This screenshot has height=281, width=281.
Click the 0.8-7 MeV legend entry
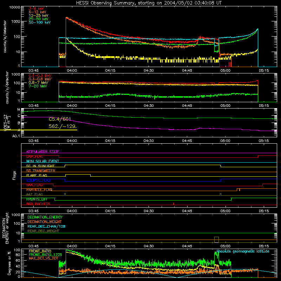pyautogui.click(x=38, y=83)
